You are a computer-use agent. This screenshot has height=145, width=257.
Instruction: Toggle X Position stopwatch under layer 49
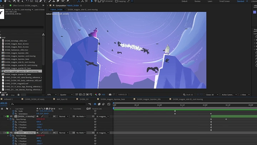point(13,122)
